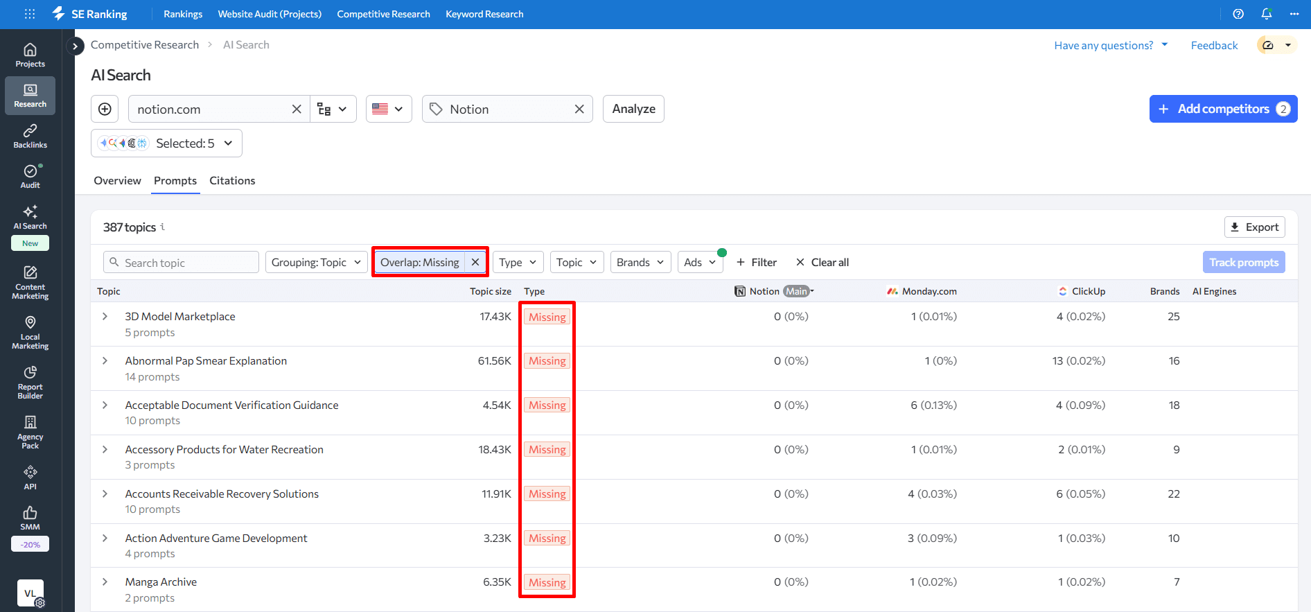
Task: Open Local Marketing in the sidebar
Action: click(x=30, y=333)
